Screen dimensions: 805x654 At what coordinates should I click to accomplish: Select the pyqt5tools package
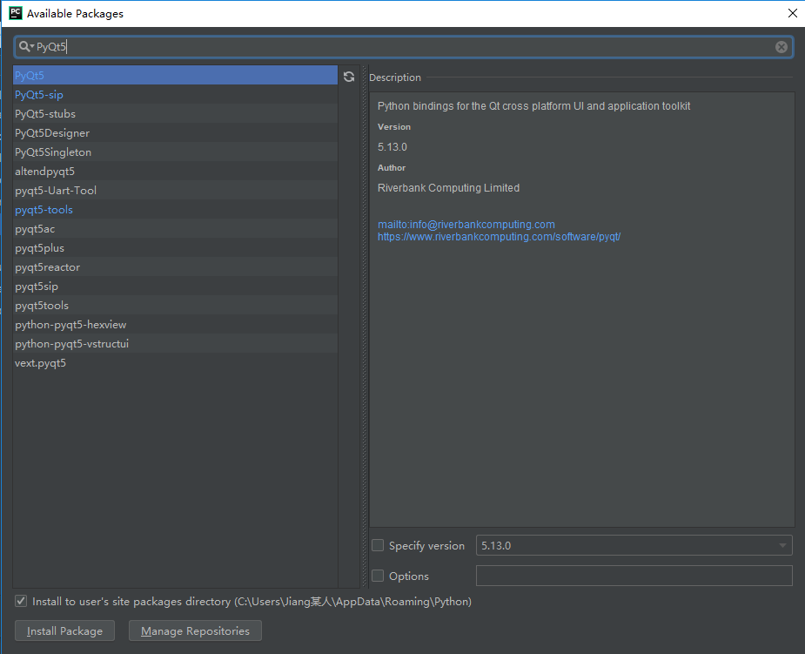(175, 305)
